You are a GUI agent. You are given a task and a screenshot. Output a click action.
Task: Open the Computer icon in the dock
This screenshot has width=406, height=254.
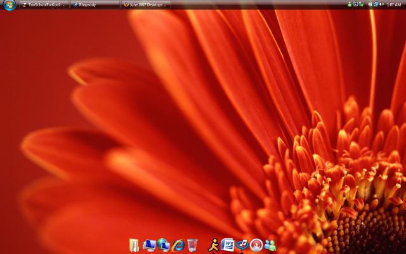click(149, 245)
